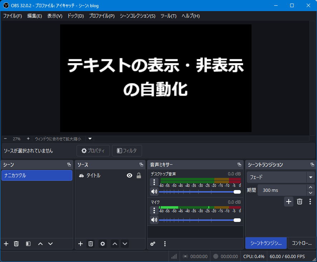The width and height of the screenshot is (317, 262).
Task: Add a new source with plus icon
Action: click(81, 244)
